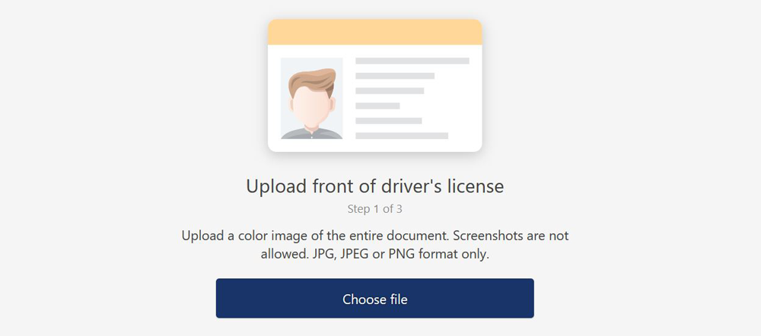Click the second gray placeholder line on card
Image resolution: width=761 pixels, height=336 pixels.
click(395, 75)
